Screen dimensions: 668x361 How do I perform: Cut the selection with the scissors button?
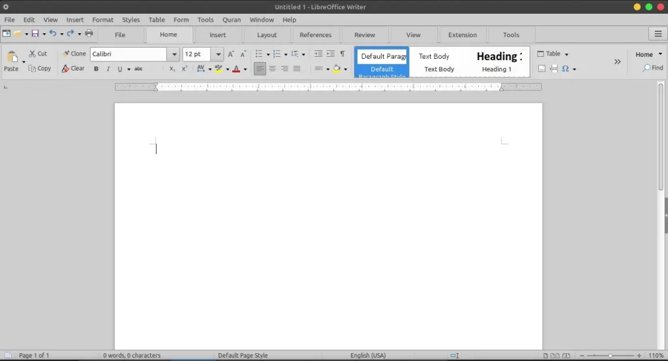point(37,54)
